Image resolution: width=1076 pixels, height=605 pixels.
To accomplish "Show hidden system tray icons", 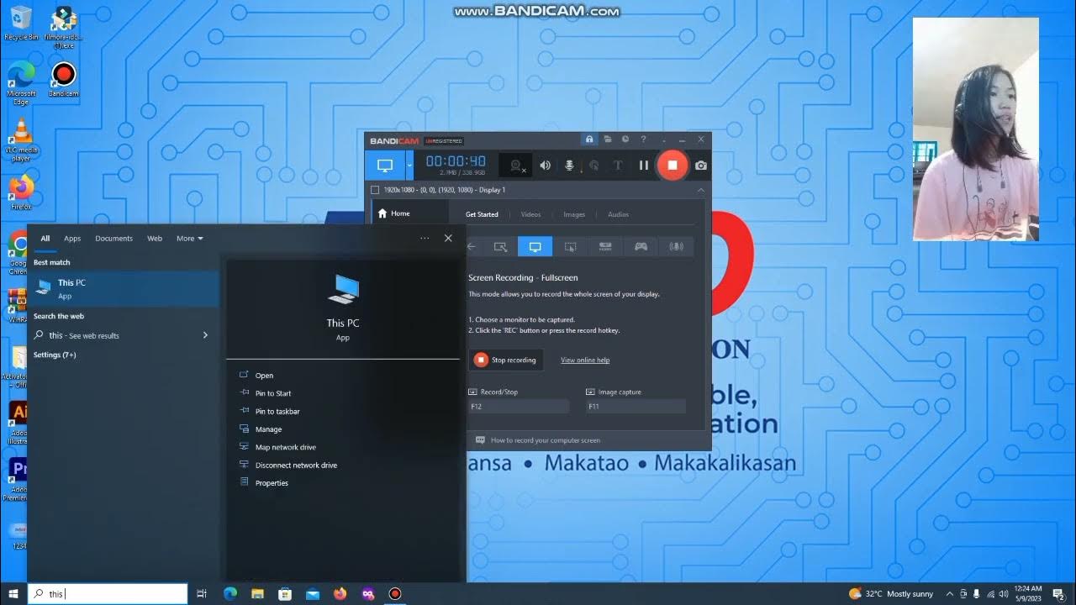I will click(x=949, y=594).
